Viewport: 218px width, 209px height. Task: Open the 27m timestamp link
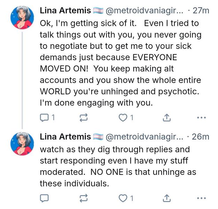click(x=201, y=11)
